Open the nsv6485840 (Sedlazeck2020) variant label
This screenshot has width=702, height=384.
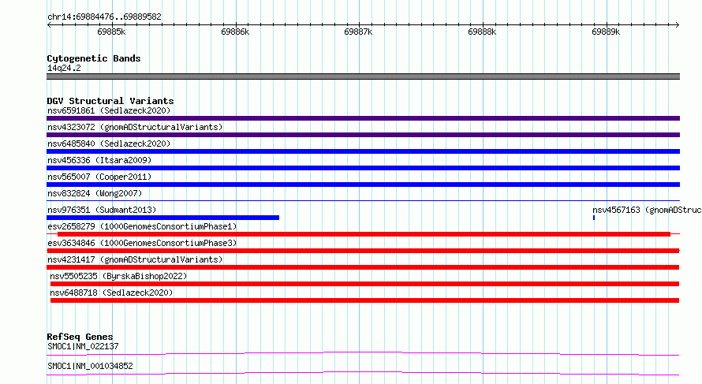pyautogui.click(x=109, y=144)
